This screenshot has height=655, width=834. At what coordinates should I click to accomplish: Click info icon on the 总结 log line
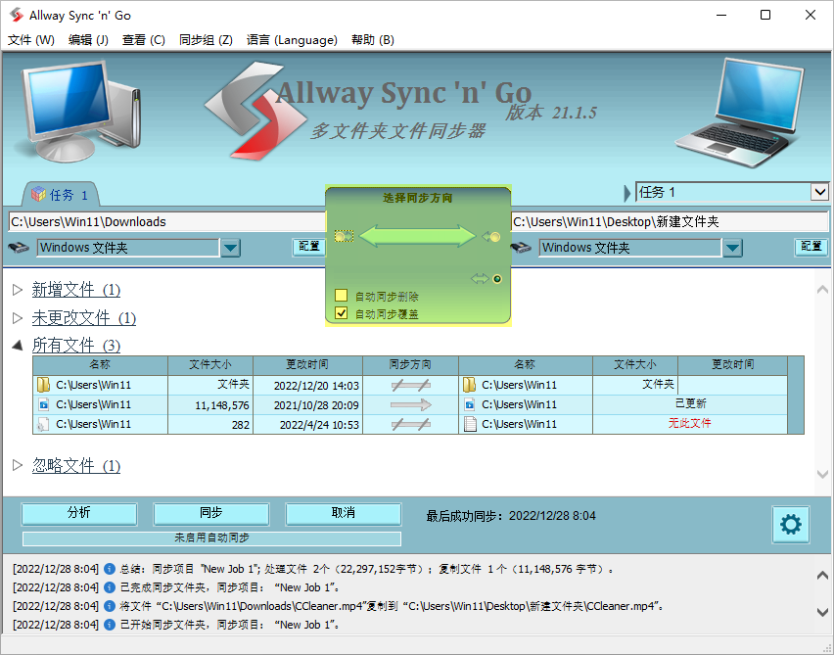(110, 569)
